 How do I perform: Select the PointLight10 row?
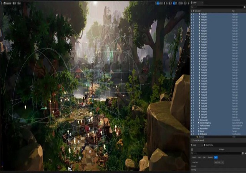(x=218, y=37)
